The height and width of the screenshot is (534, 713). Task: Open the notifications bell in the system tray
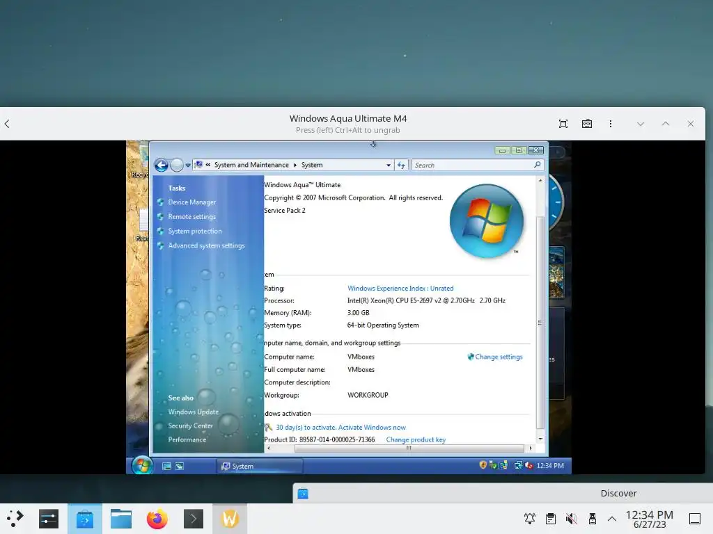pos(530,519)
